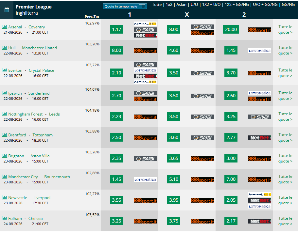Select 3.25 home odds for Fulham
Viewport: 298px width, 232px height.
click(x=116, y=221)
